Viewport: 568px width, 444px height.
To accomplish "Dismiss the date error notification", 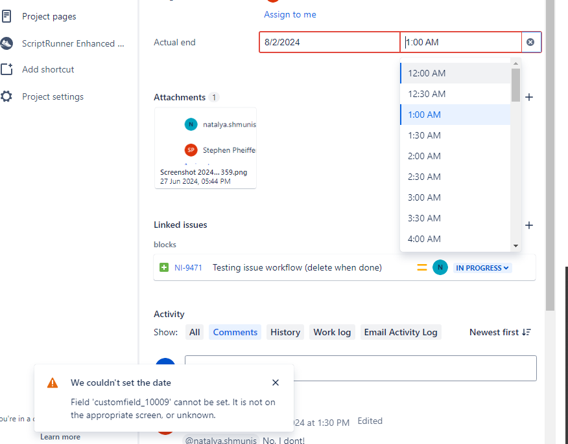I will [275, 383].
